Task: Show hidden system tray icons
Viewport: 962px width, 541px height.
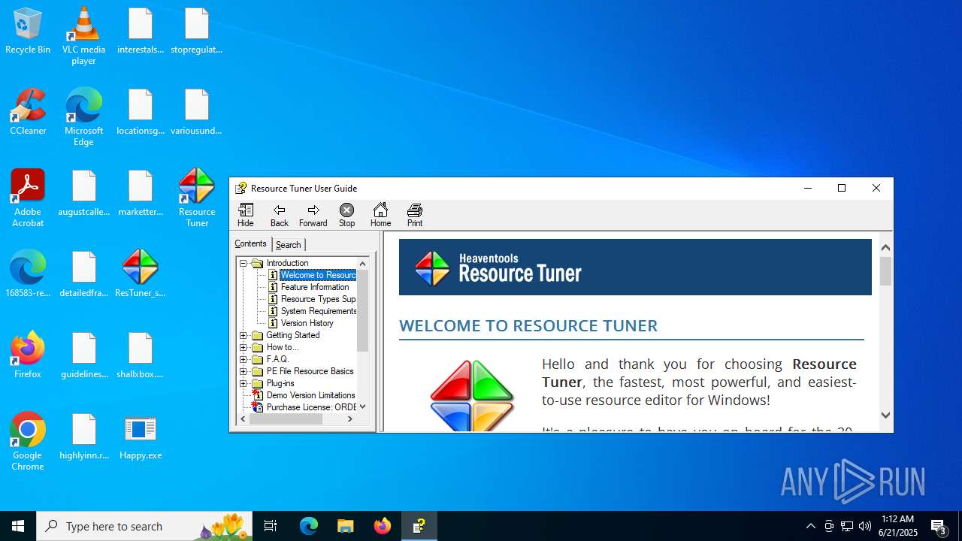Action: click(810, 526)
